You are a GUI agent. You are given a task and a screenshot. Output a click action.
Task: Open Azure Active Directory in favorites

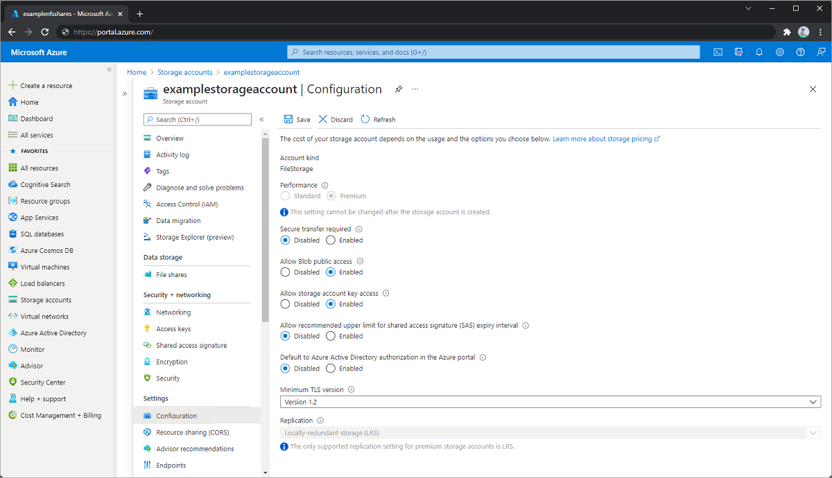point(53,333)
